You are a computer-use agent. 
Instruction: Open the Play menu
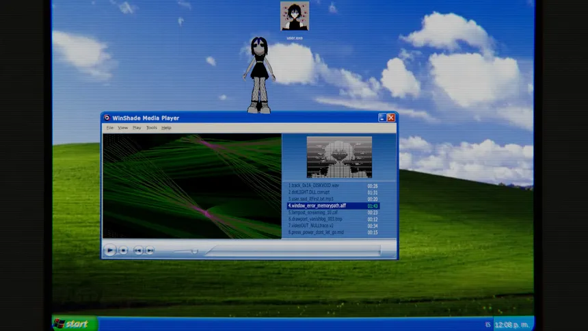pyautogui.click(x=137, y=128)
